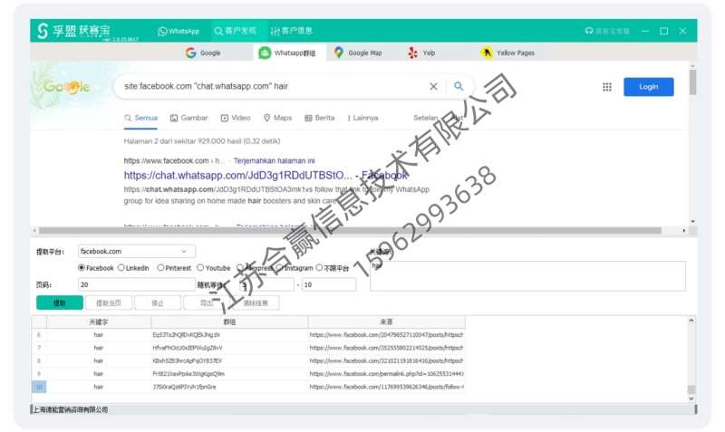Open the Google apps grid icon

(x=606, y=87)
